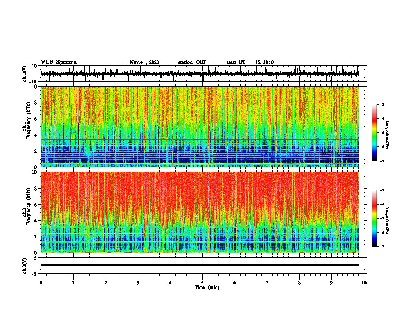This screenshot has width=410, height=317.
Task: Click time axis tick label "0"
Action: pos(41,283)
